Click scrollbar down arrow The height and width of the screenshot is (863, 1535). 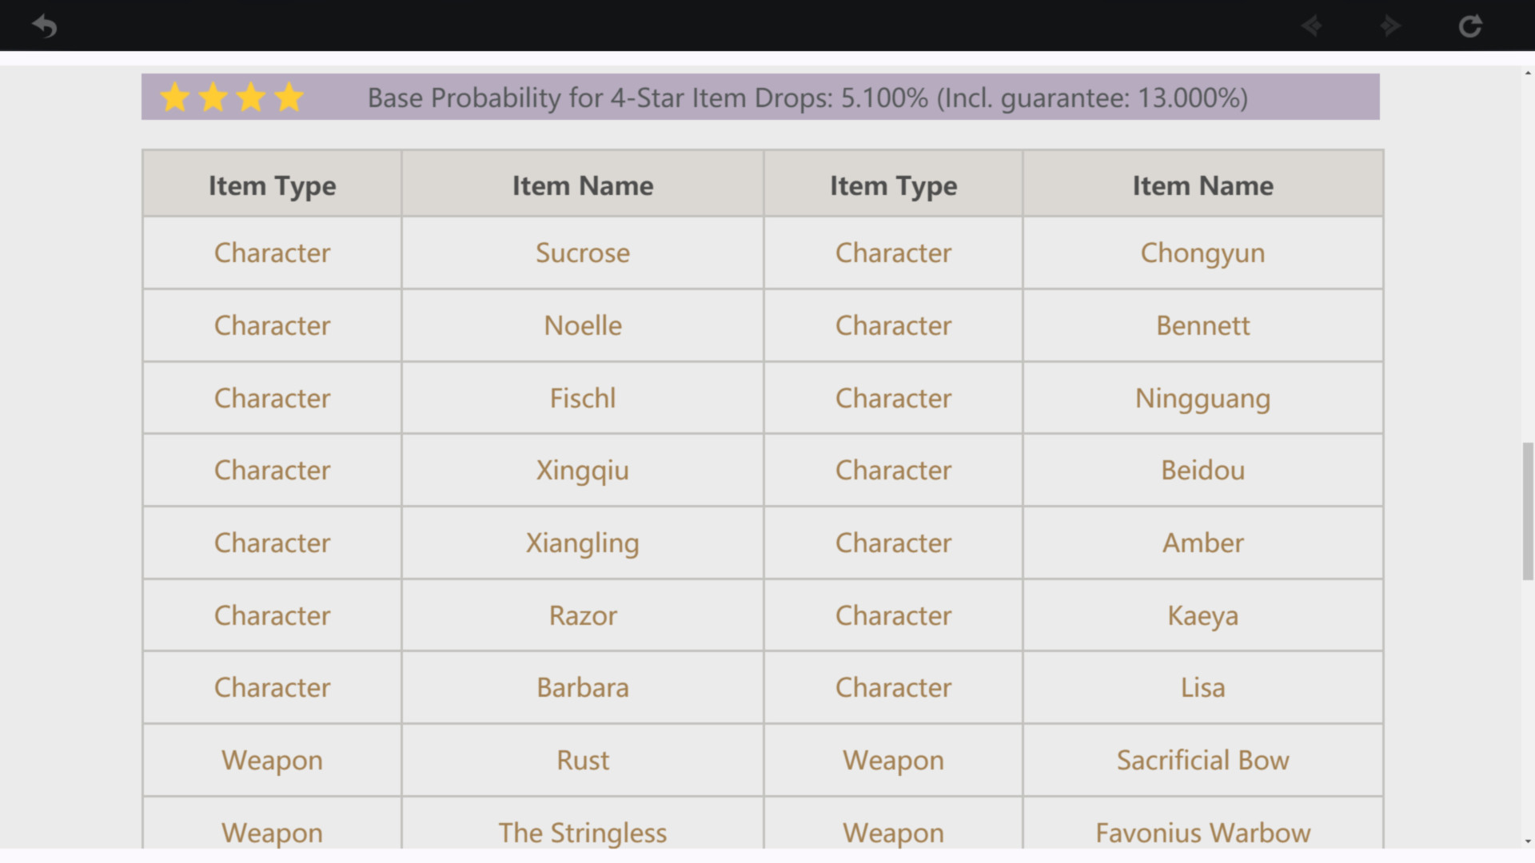(1528, 841)
